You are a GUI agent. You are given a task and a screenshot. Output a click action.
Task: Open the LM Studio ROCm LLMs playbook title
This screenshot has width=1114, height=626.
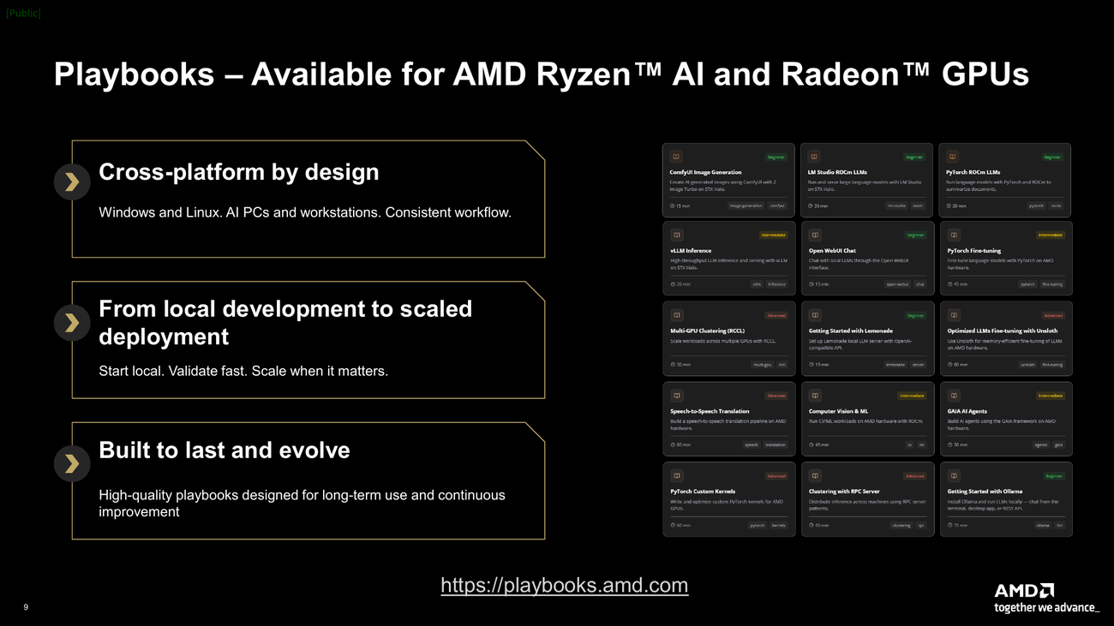pyautogui.click(x=837, y=172)
